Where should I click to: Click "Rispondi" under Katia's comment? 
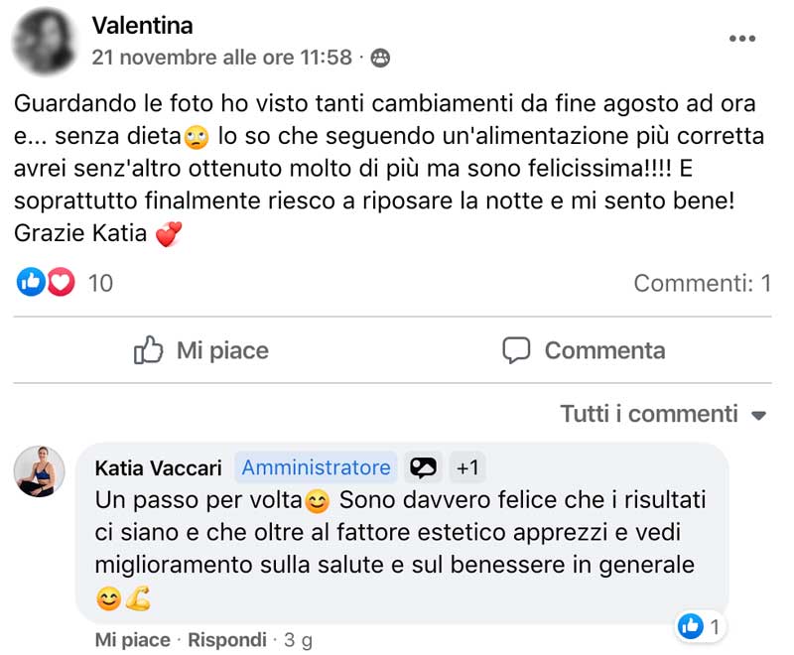coord(227,640)
